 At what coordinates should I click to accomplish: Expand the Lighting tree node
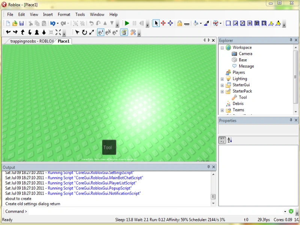pos(222,79)
